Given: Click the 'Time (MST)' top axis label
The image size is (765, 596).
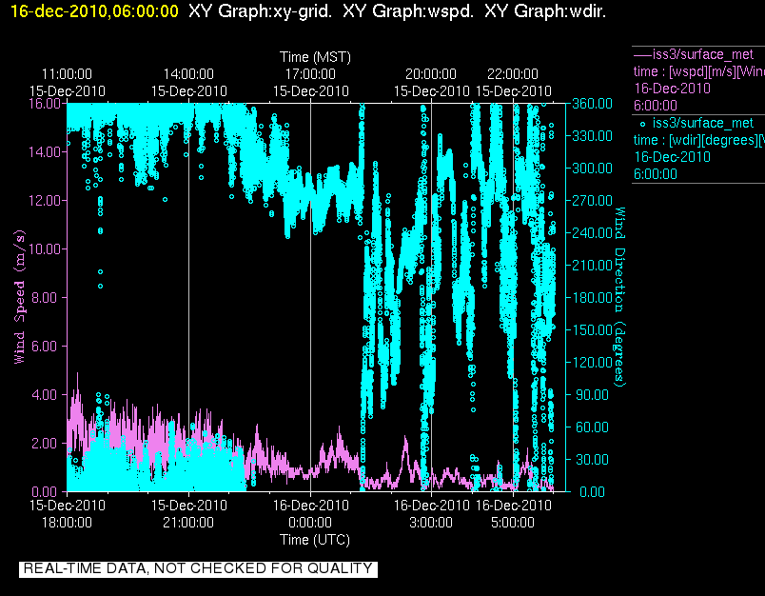Looking at the screenshot, I should coord(315,57).
